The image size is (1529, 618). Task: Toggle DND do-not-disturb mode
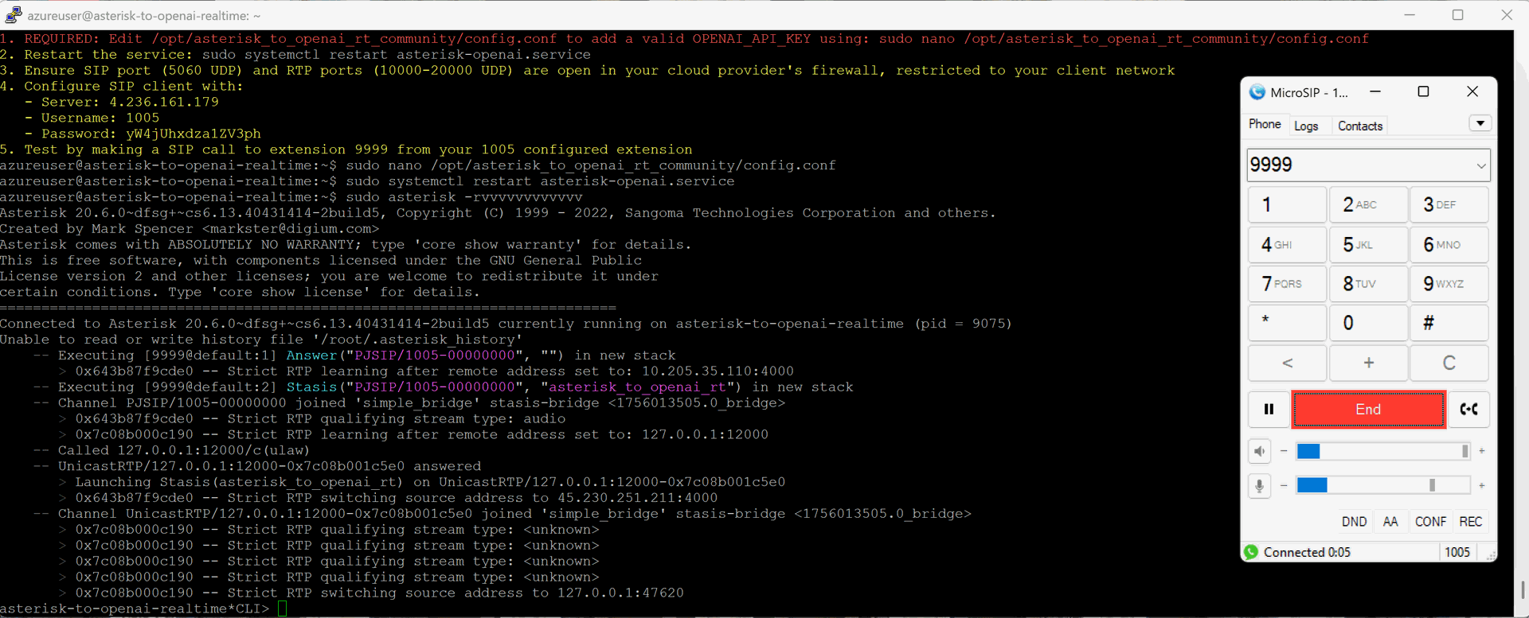click(1354, 522)
